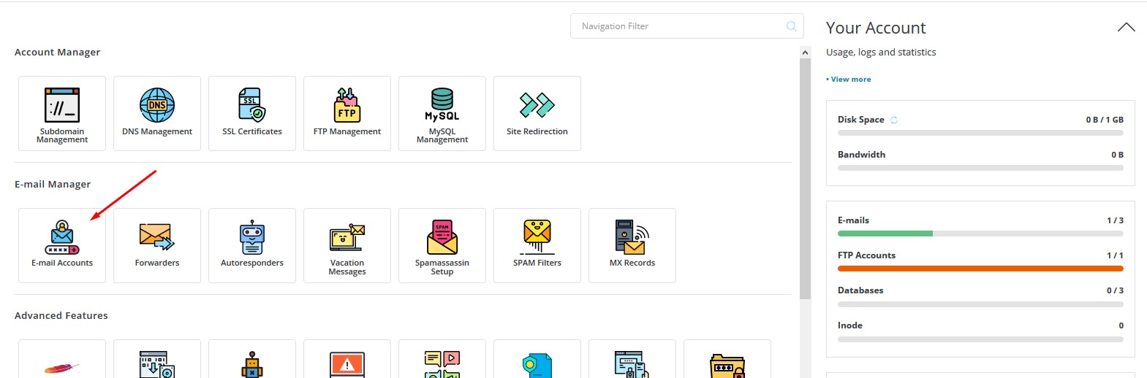Click the scrollbar up arrow
1147x378 pixels.
click(806, 53)
